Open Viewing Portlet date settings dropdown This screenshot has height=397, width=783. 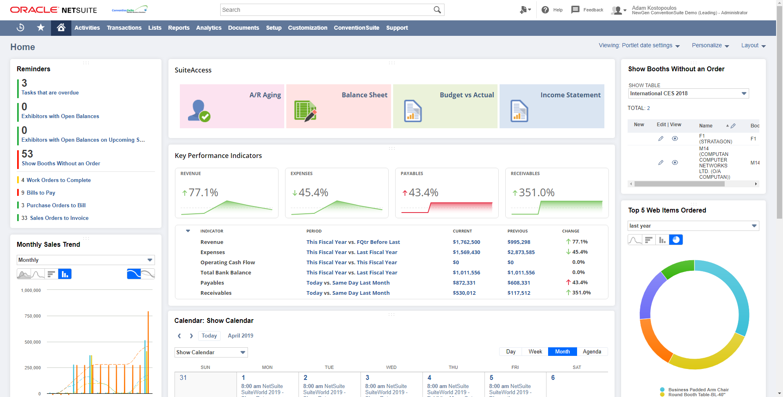(x=639, y=46)
